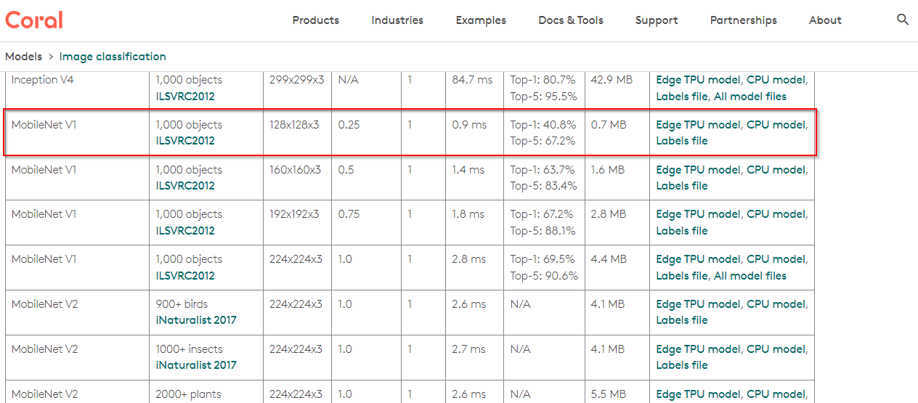Screen dimensions: 918x403
Task: Go to Models breadcrumb
Action: [23, 57]
